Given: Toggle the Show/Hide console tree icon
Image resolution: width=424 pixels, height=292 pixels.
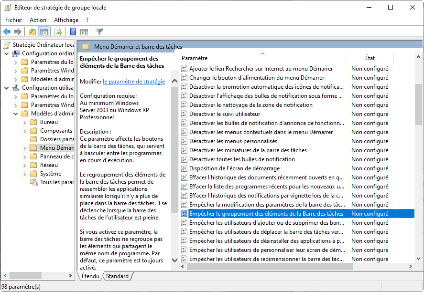Looking at the screenshot, I should pos(44,32).
